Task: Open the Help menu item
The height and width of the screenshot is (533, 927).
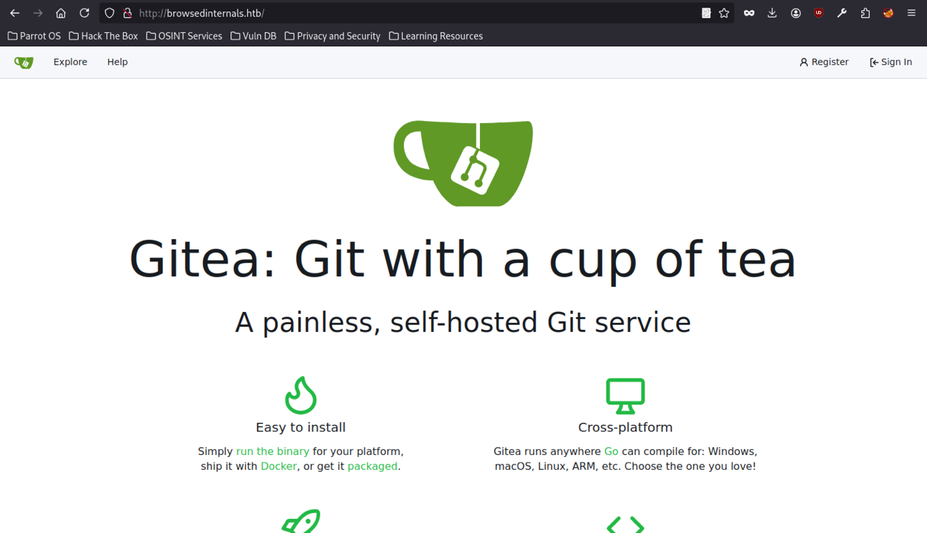Action: click(117, 62)
